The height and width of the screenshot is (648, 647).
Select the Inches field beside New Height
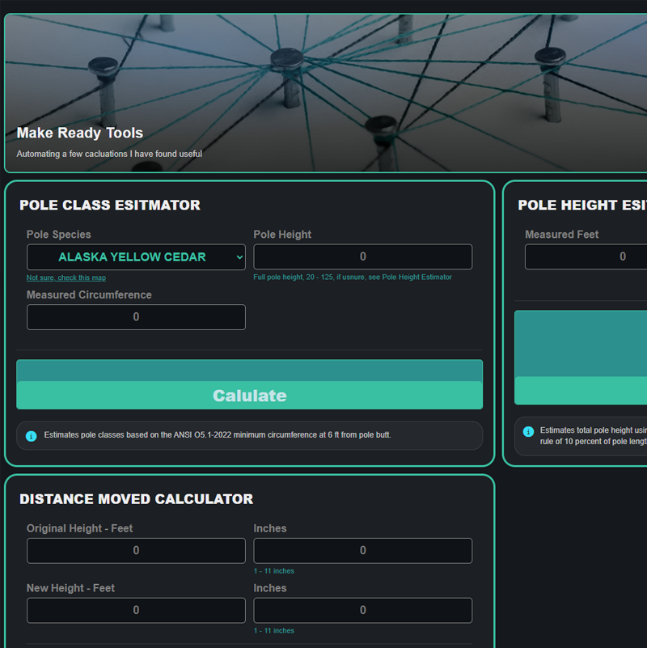tap(362, 611)
